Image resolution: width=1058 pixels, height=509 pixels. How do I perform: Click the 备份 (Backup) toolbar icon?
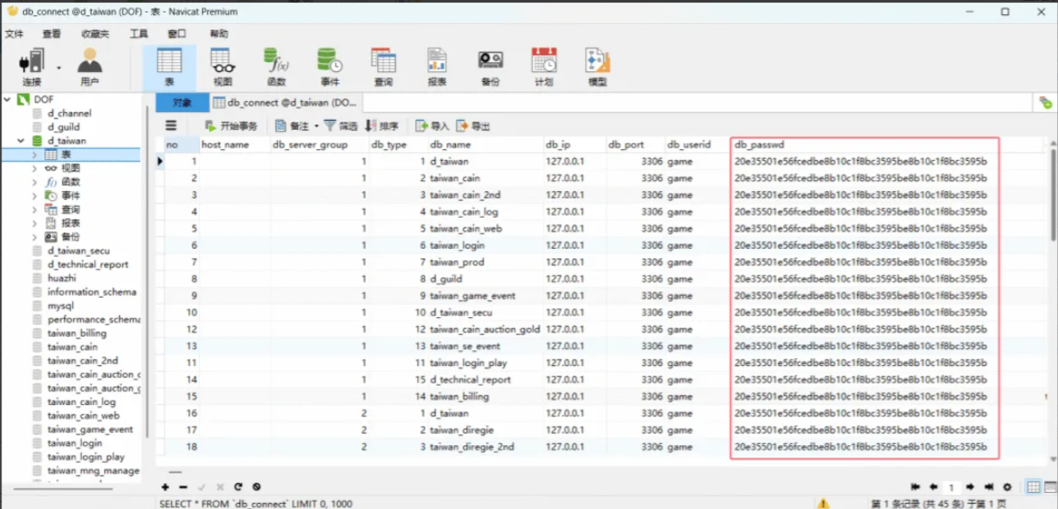tap(490, 67)
